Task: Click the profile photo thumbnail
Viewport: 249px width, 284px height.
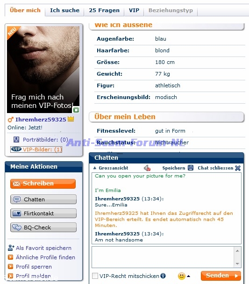Action: click(x=43, y=70)
